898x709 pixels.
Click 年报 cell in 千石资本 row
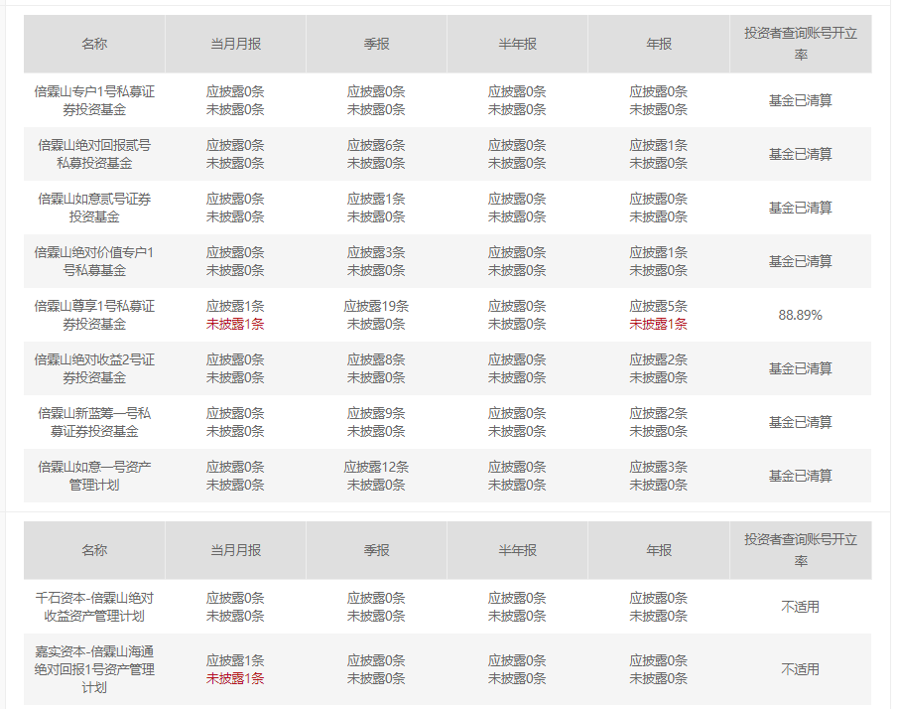pos(659,607)
